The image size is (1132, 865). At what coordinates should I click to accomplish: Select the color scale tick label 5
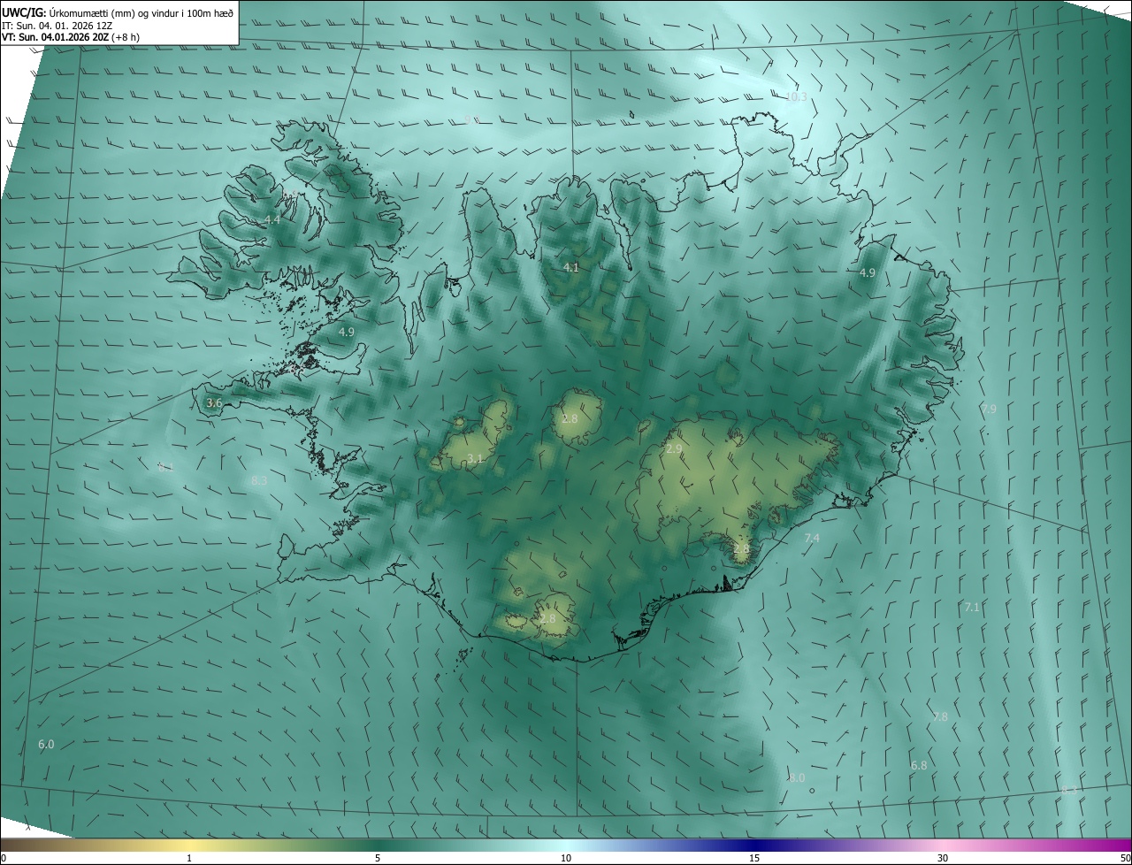click(378, 858)
